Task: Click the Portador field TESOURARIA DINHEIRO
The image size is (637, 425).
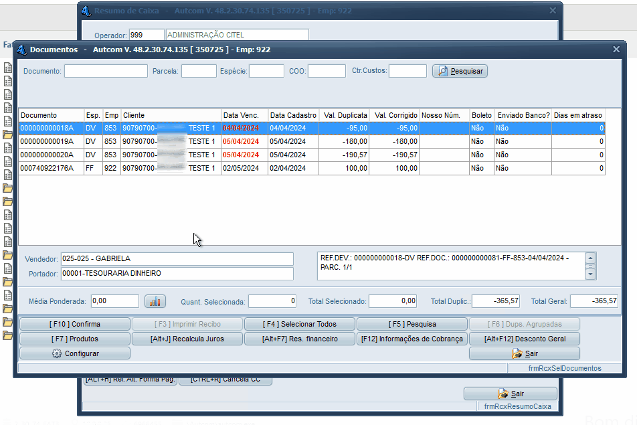Action: [177, 274]
